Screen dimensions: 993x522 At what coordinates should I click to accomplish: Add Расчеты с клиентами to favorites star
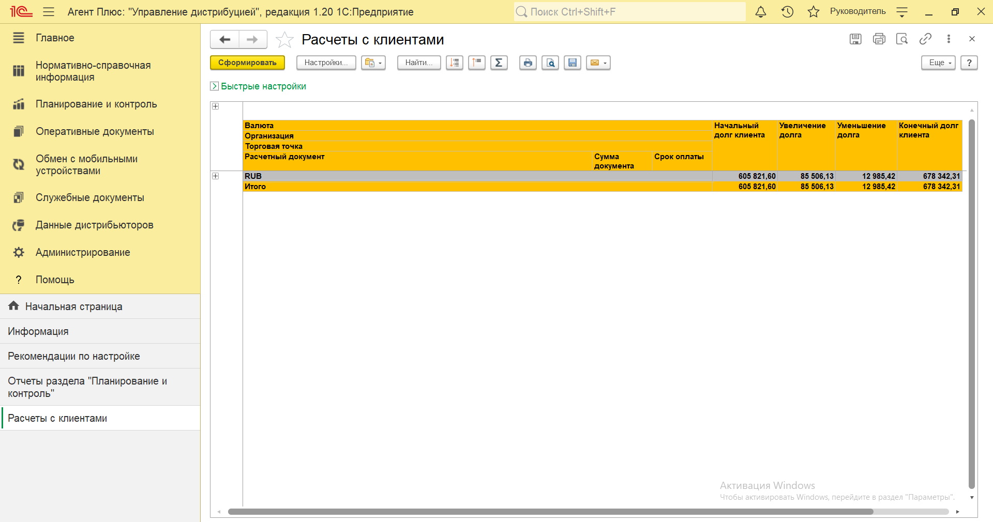point(284,39)
